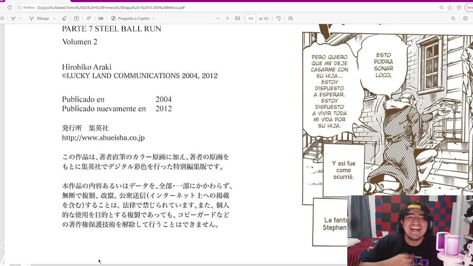
Task: Open the favorites list icon
Action: [x=459, y=7]
